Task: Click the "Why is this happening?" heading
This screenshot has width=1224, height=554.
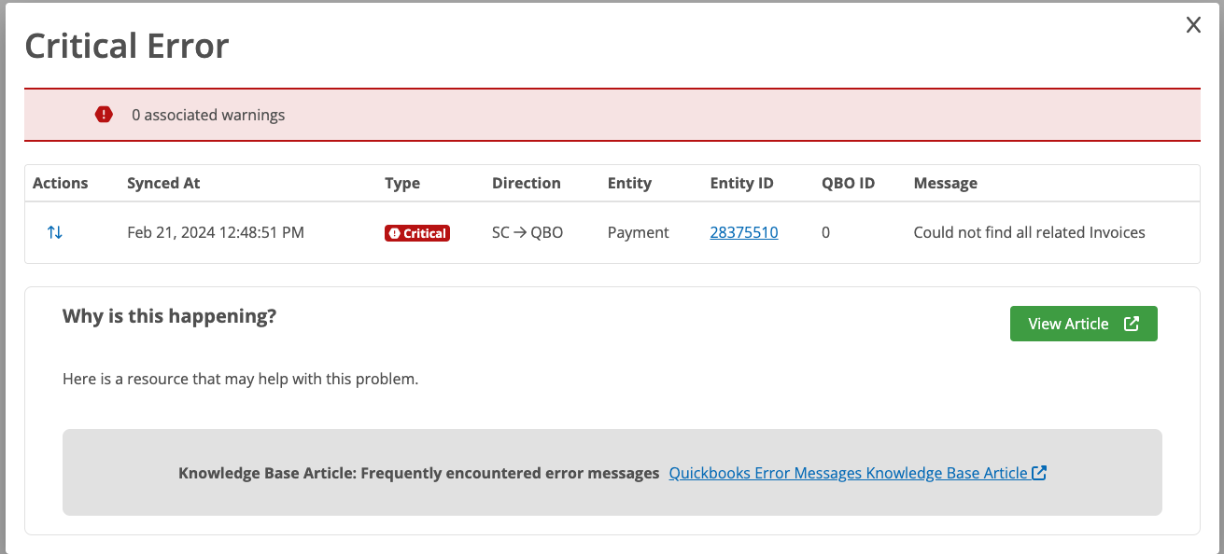Action: 169,316
